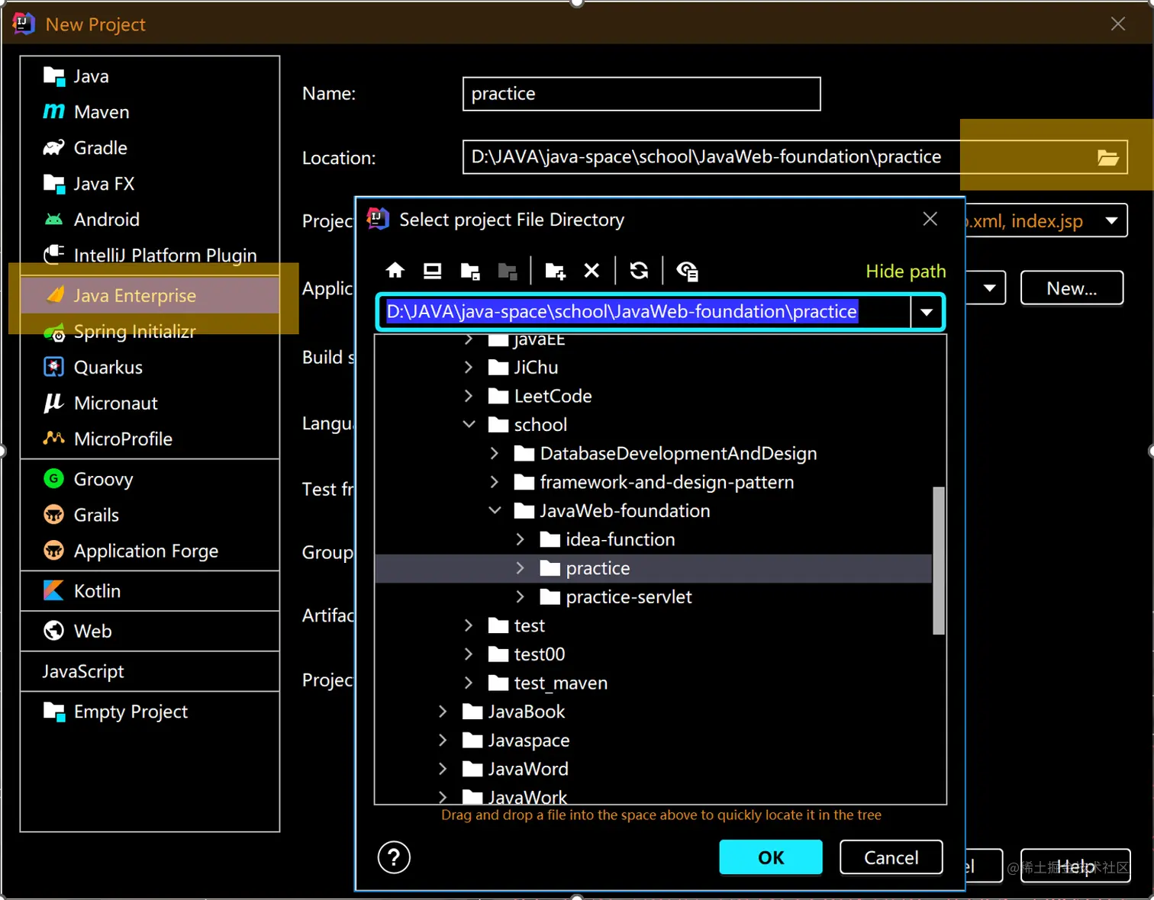Expand the practice-servlet folder
The width and height of the screenshot is (1154, 900).
point(521,597)
